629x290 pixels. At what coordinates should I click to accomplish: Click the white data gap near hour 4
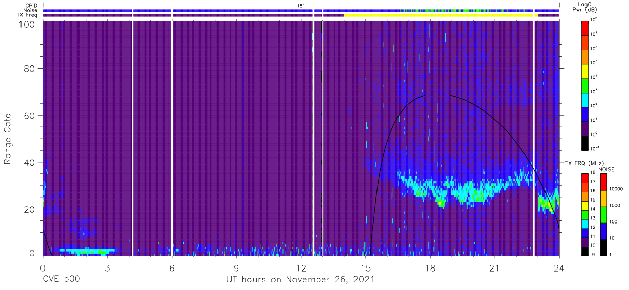click(x=133, y=139)
